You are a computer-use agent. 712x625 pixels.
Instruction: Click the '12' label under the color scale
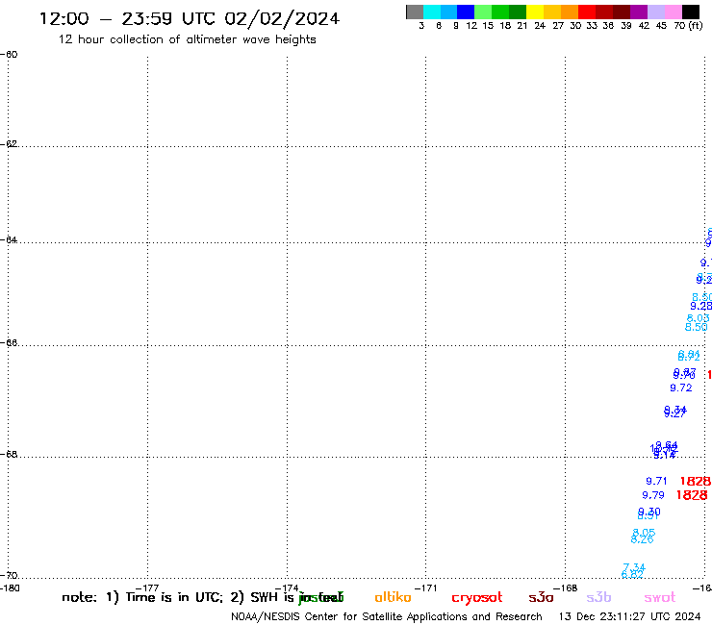click(x=471, y=25)
